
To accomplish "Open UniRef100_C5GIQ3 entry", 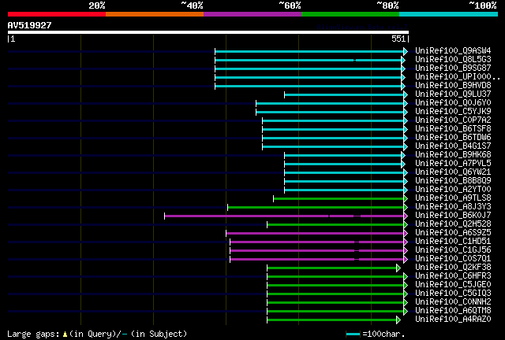I will [453, 294].
